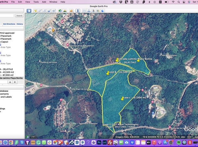The image size is (198, 147).
Task: Click the 'entrada camino Playa Bonita' map label
Action: tap(135, 59)
